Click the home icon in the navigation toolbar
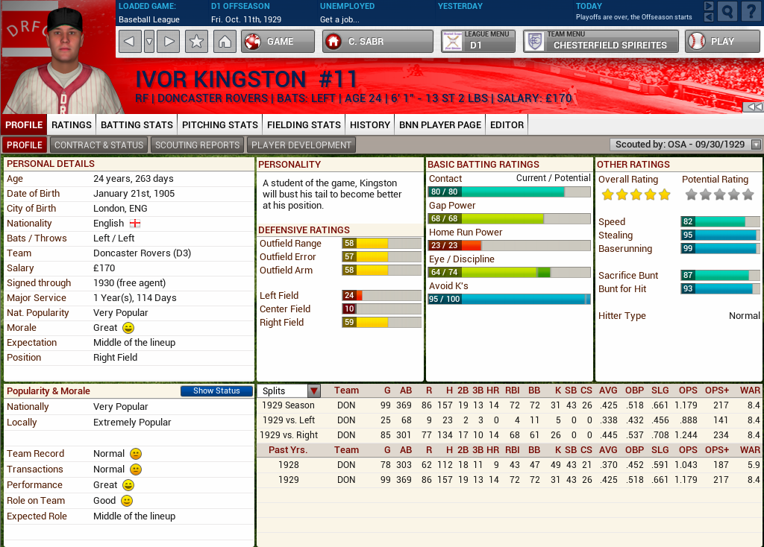 tap(225, 41)
